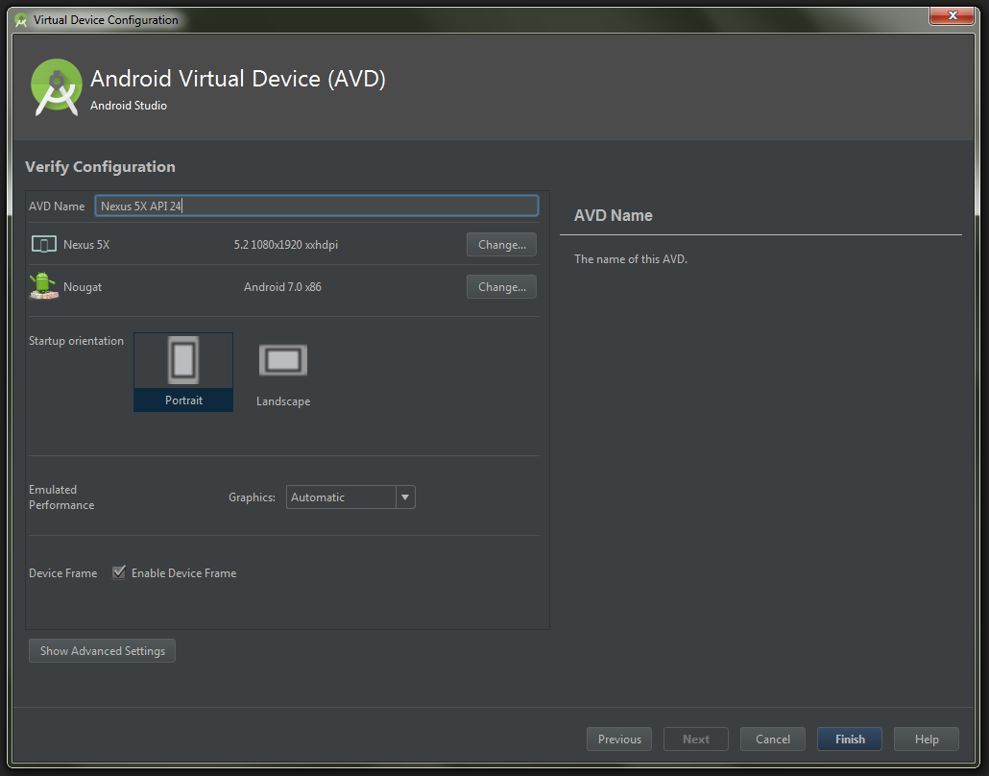The height and width of the screenshot is (776, 989).
Task: Click the Nexus 5X device icon
Action: pyautogui.click(x=44, y=244)
